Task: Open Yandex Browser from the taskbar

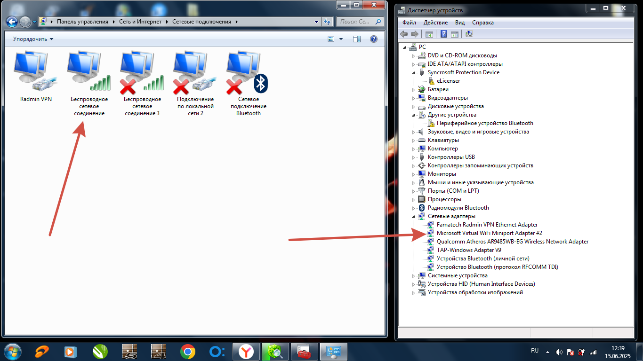Action: coord(246,351)
